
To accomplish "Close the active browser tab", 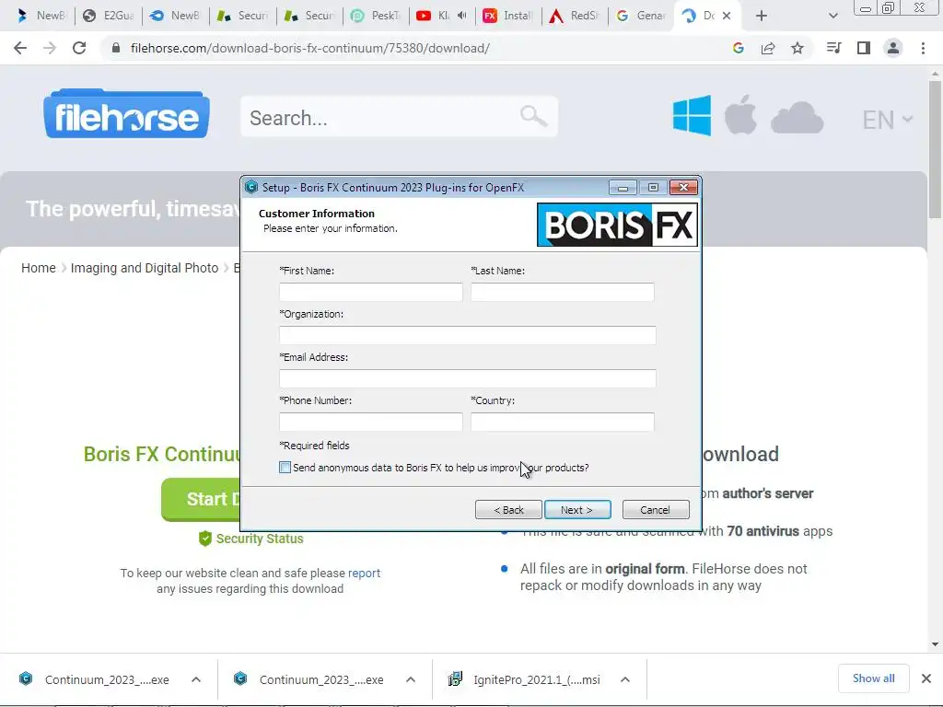I will point(727,16).
